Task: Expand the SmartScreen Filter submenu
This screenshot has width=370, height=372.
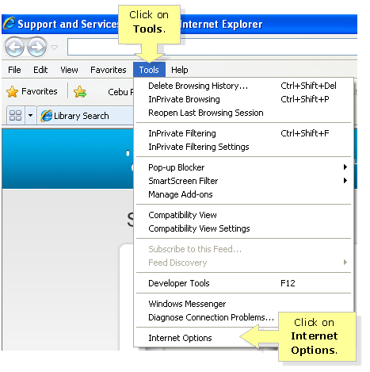Action: click(x=243, y=181)
